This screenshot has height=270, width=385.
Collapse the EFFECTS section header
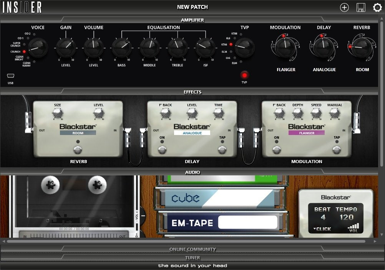192,92
